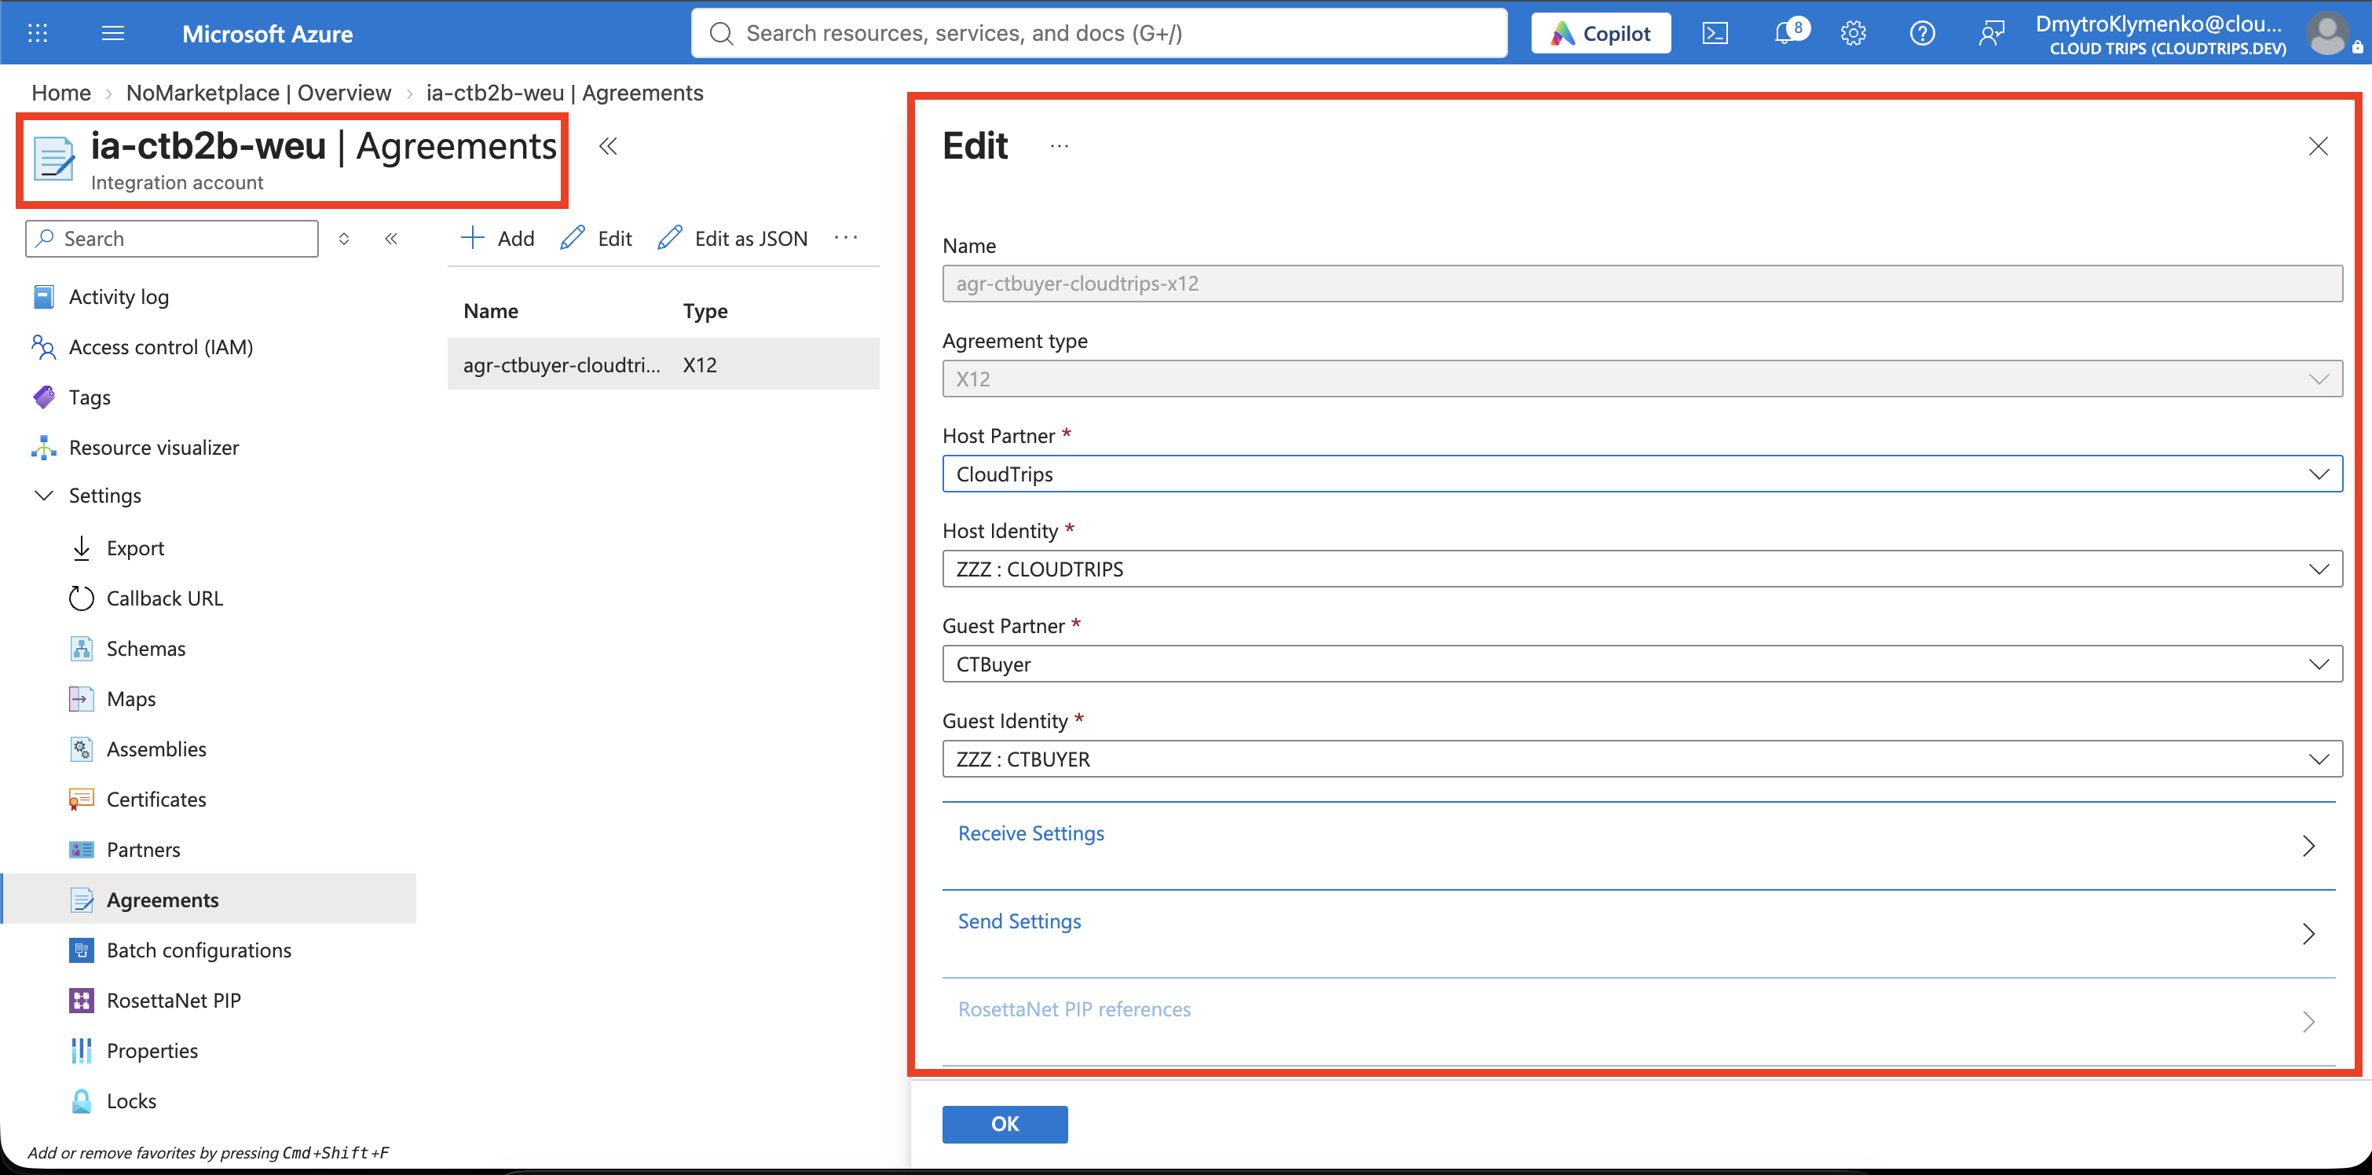Open the Guest Identity dropdown
The height and width of the screenshot is (1175, 2372).
click(1642, 759)
